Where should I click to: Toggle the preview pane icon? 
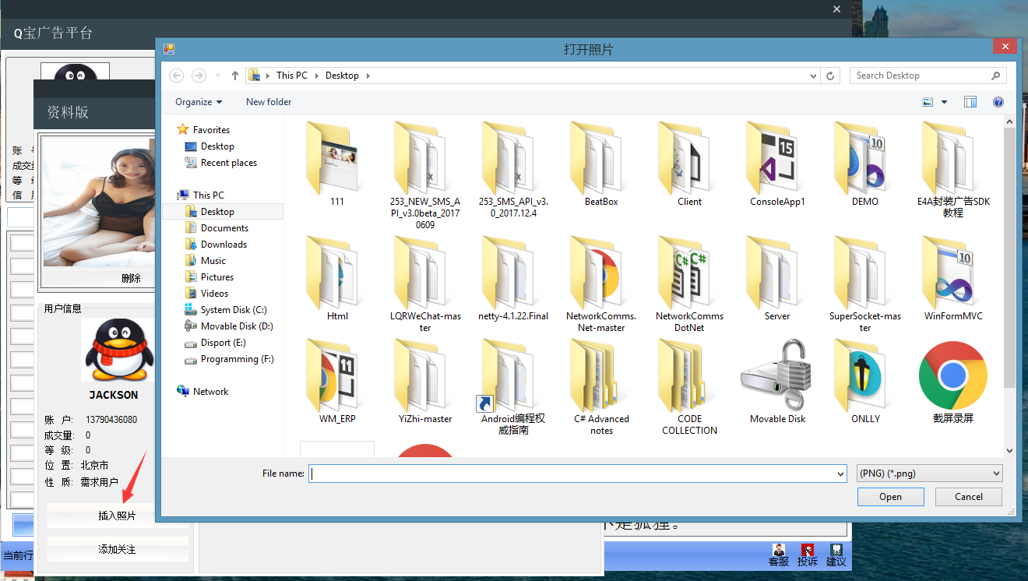tap(970, 102)
